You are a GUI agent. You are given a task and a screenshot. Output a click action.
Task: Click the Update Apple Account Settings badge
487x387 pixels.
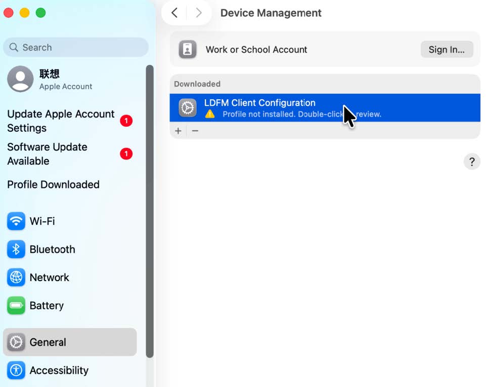(x=126, y=121)
